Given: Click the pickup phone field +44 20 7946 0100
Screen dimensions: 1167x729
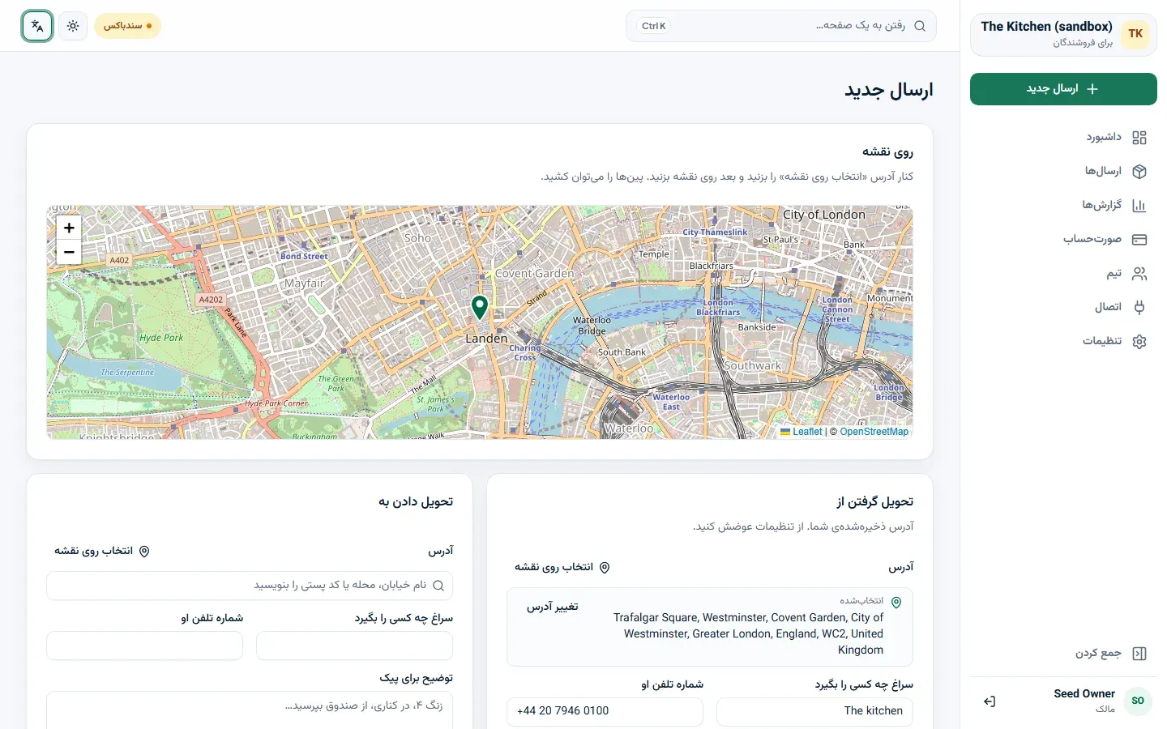Looking at the screenshot, I should coord(605,711).
